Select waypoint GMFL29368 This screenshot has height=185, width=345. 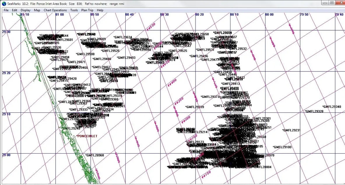point(110,99)
